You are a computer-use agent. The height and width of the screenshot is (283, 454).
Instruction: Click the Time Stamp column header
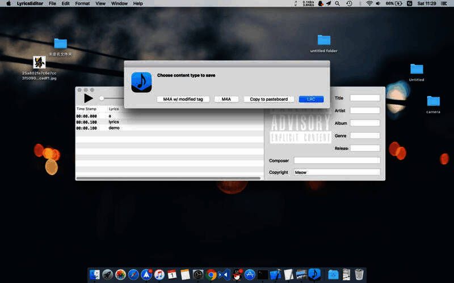(x=87, y=109)
